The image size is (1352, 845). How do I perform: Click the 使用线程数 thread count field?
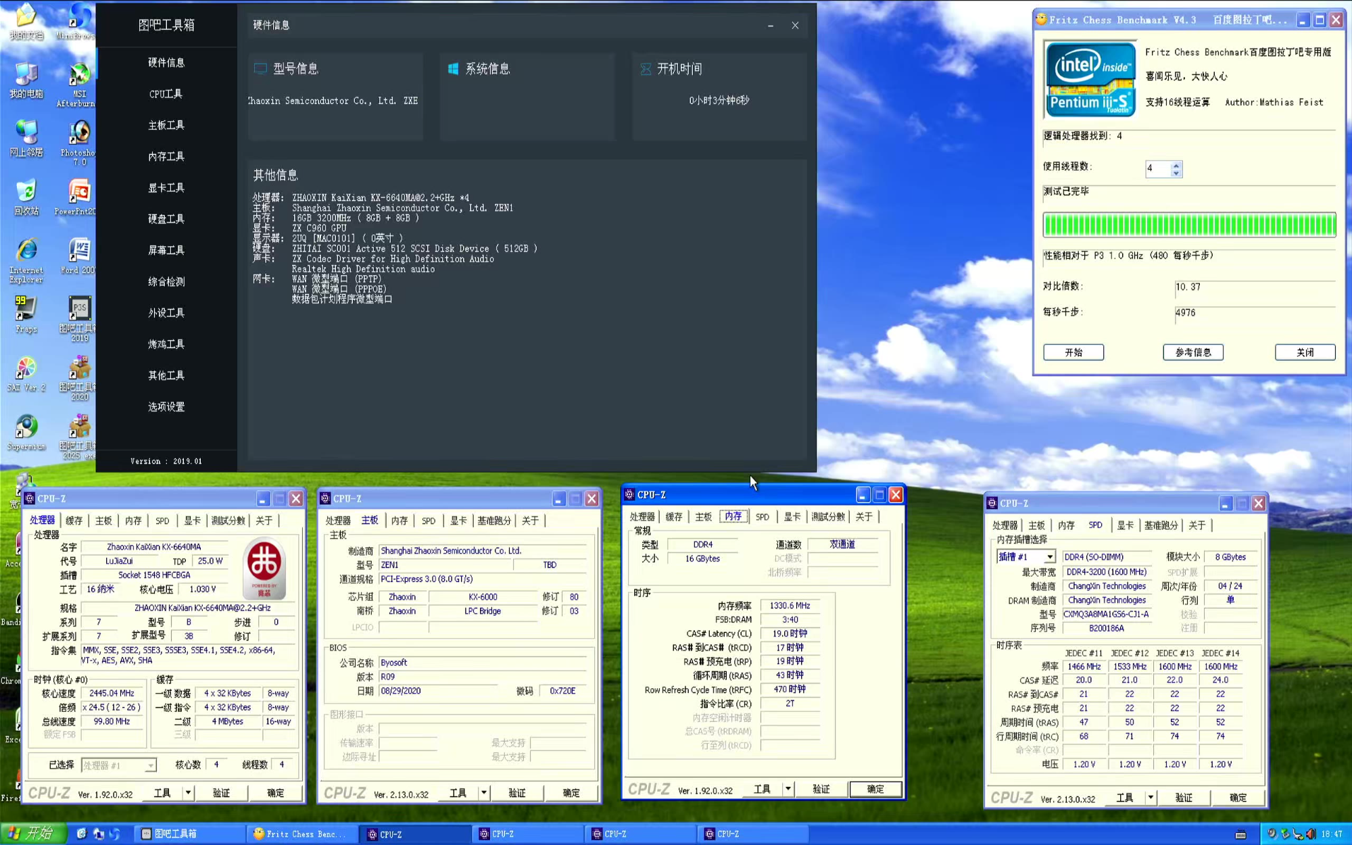click(x=1158, y=168)
